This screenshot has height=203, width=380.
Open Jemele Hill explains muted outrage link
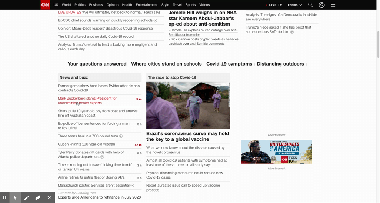click(x=203, y=33)
